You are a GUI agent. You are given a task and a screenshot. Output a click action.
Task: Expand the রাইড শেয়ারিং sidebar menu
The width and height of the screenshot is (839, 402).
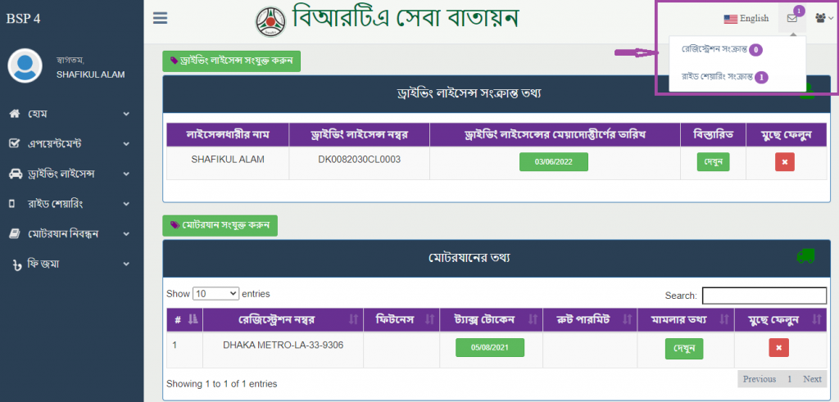(x=70, y=203)
